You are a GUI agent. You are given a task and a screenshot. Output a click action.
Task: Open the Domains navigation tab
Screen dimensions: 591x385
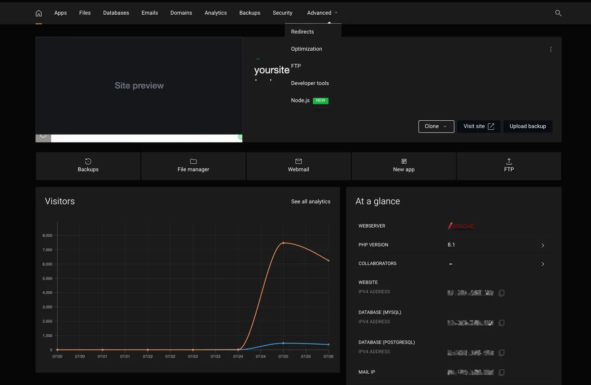181,13
